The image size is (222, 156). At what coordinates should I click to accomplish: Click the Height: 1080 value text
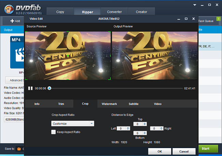point(152,142)
